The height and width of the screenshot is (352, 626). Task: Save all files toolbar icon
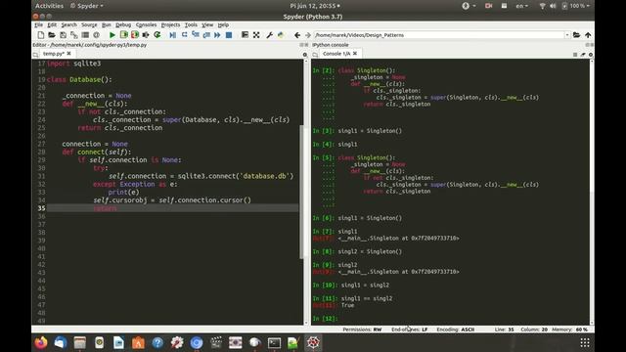(x=74, y=35)
